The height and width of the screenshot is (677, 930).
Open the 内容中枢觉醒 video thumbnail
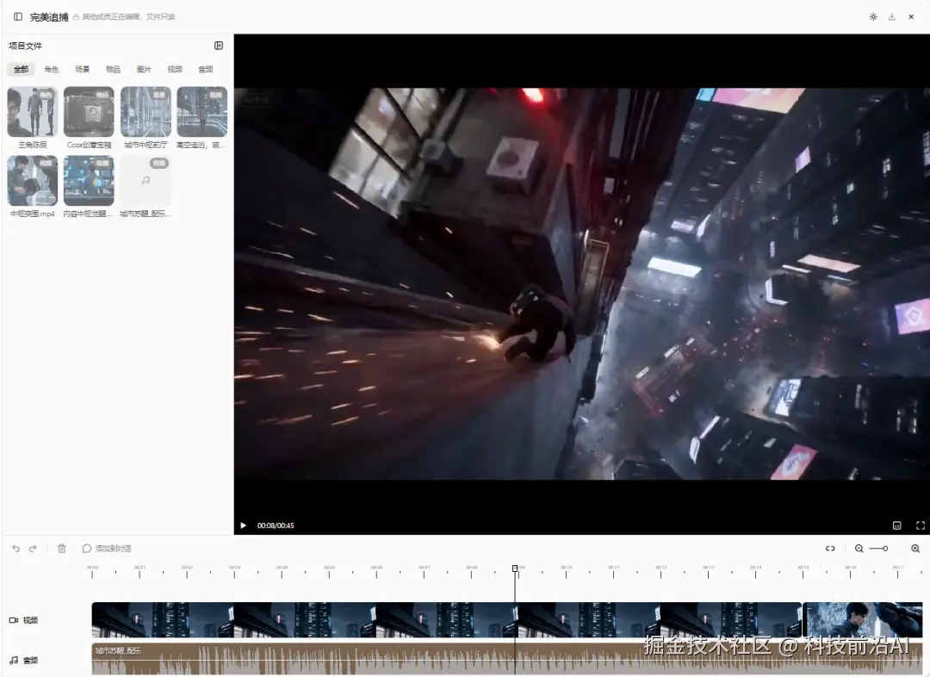[x=89, y=180]
